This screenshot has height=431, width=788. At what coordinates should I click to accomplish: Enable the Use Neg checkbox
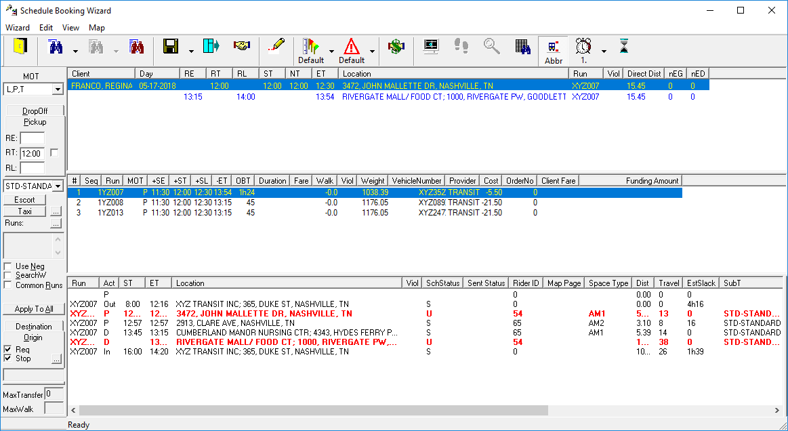coord(8,266)
